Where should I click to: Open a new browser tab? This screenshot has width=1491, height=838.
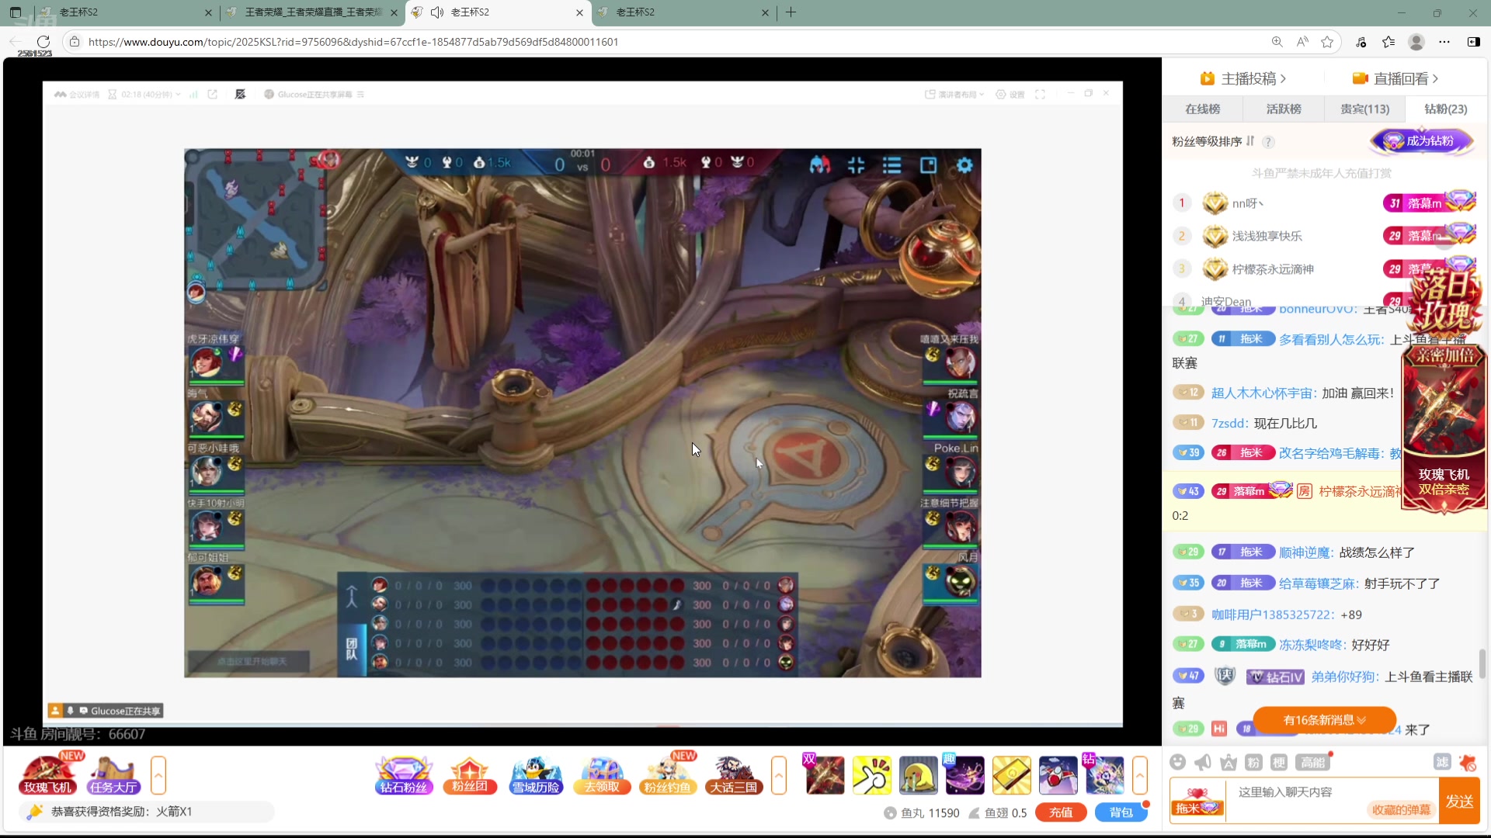pyautogui.click(x=791, y=12)
